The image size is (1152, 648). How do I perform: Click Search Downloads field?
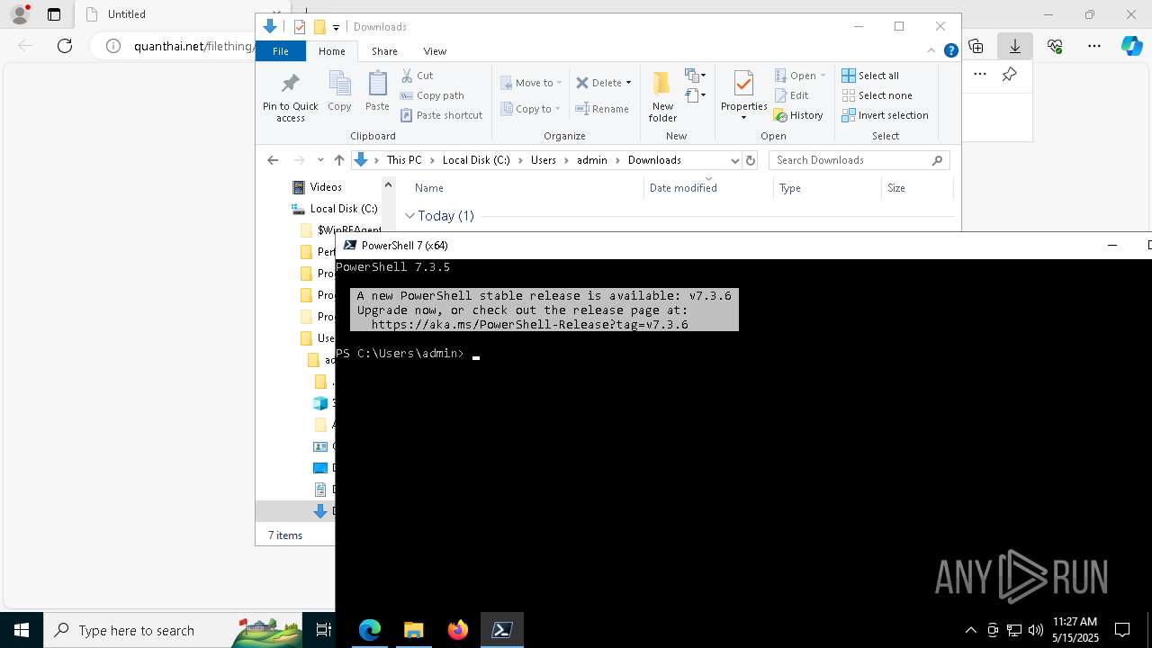(859, 160)
